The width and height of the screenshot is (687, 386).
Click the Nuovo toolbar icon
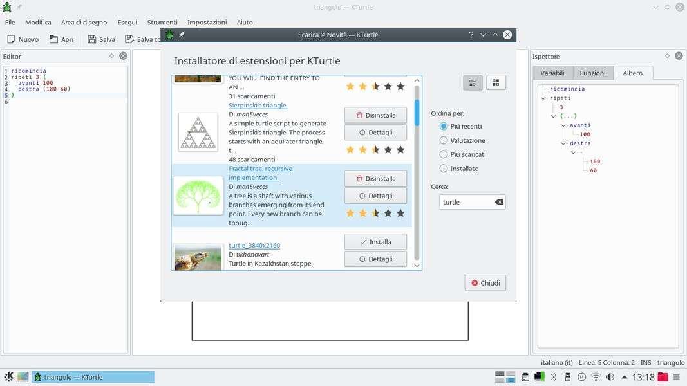coord(11,39)
